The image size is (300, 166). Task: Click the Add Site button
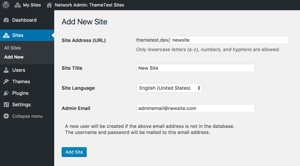[74, 152]
